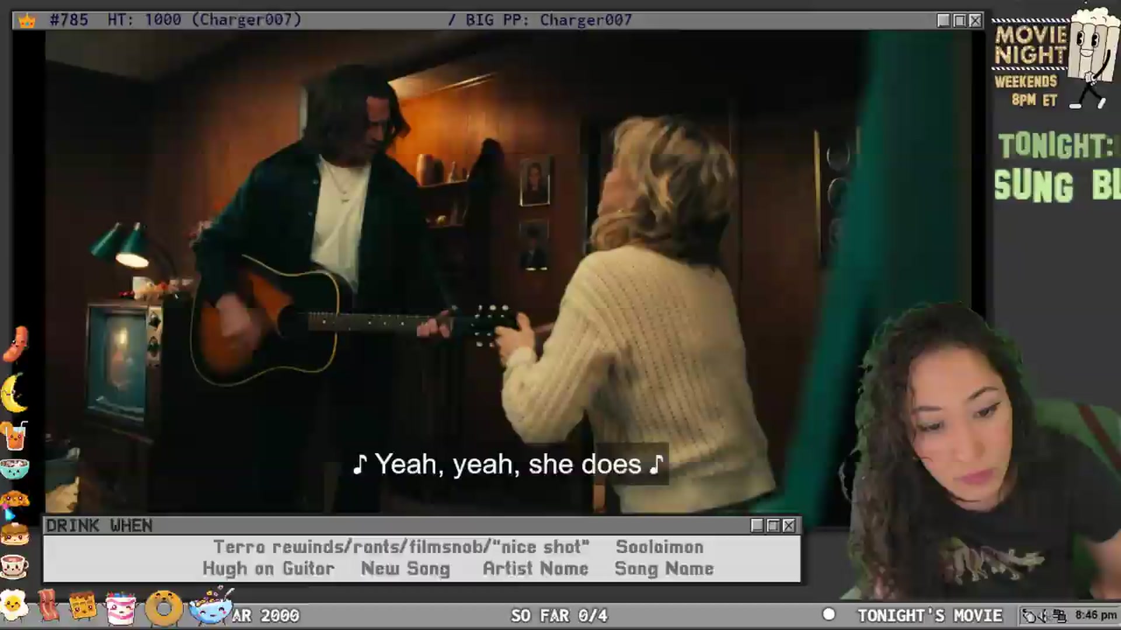Close the main movie window
The width and height of the screenshot is (1121, 630).
[x=975, y=20]
